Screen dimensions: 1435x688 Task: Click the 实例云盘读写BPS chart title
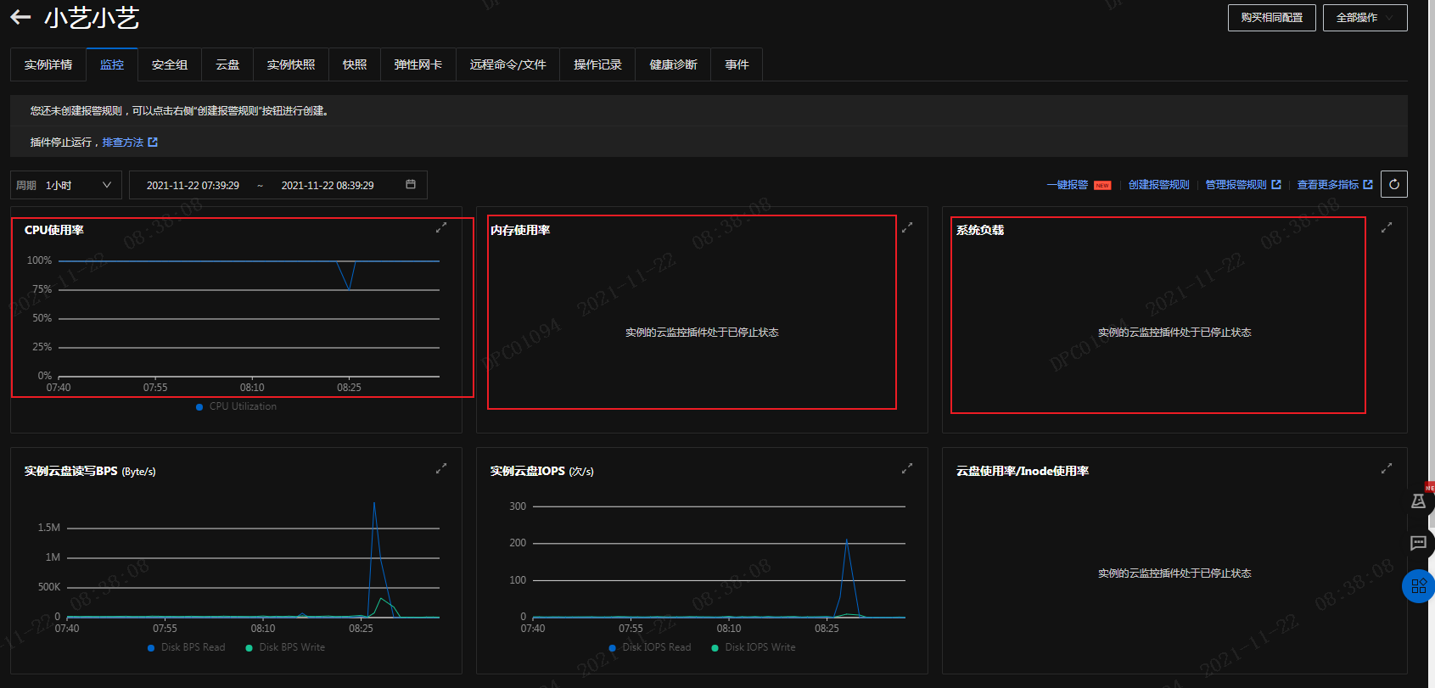90,471
